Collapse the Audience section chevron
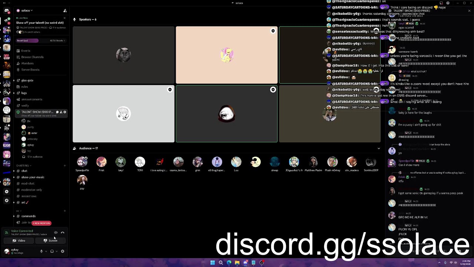Image resolution: width=474 pixels, height=267 pixels. click(x=378, y=148)
